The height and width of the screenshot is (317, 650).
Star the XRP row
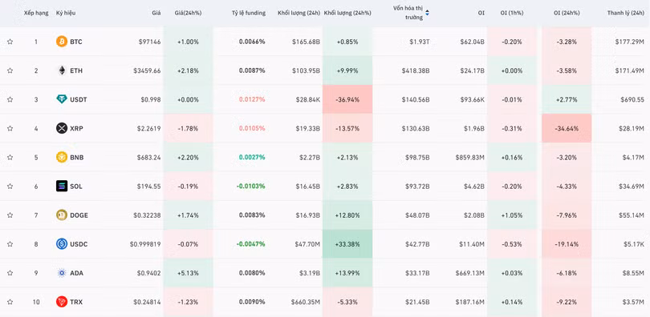10,129
